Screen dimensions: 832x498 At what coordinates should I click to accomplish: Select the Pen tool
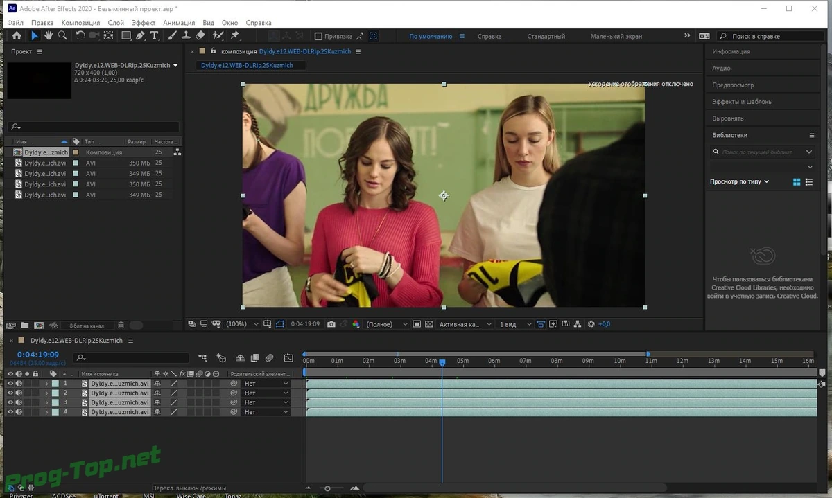tap(140, 36)
